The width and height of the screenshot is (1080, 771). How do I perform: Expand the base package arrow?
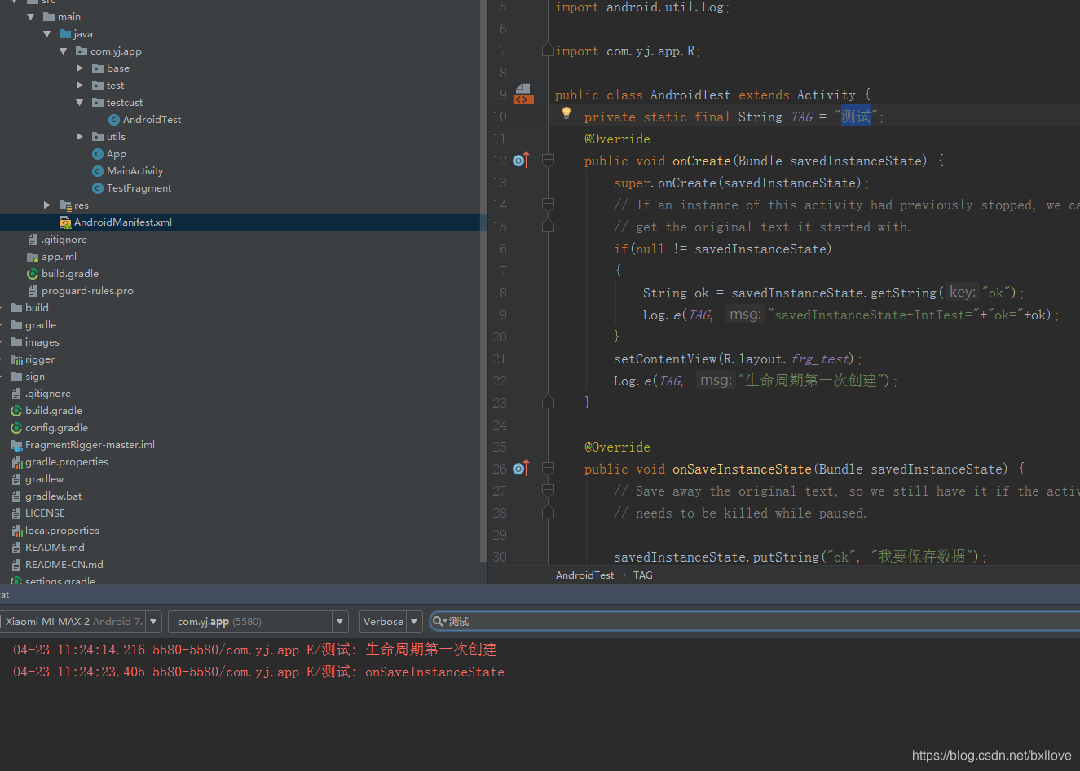80,68
